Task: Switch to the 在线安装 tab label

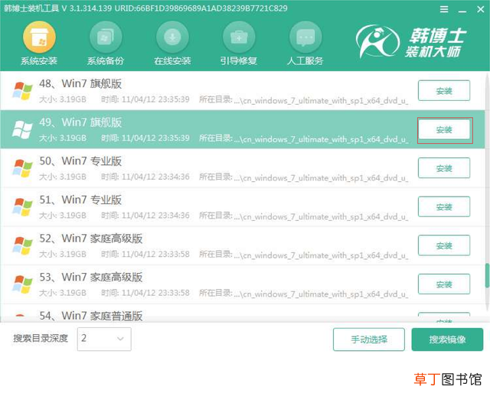Action: click(x=172, y=61)
